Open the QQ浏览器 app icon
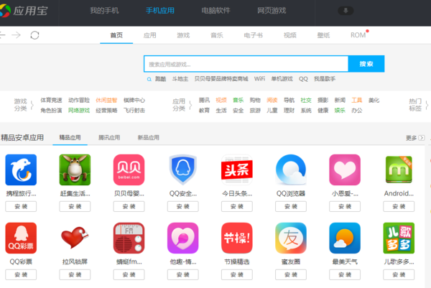431x288 pixels. [291, 169]
